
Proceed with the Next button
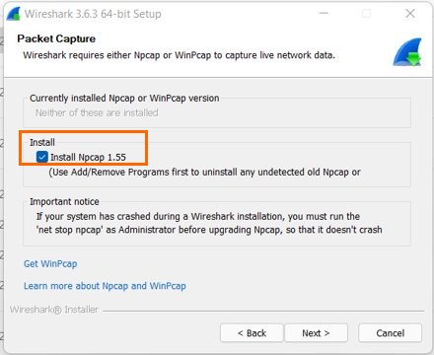316,333
